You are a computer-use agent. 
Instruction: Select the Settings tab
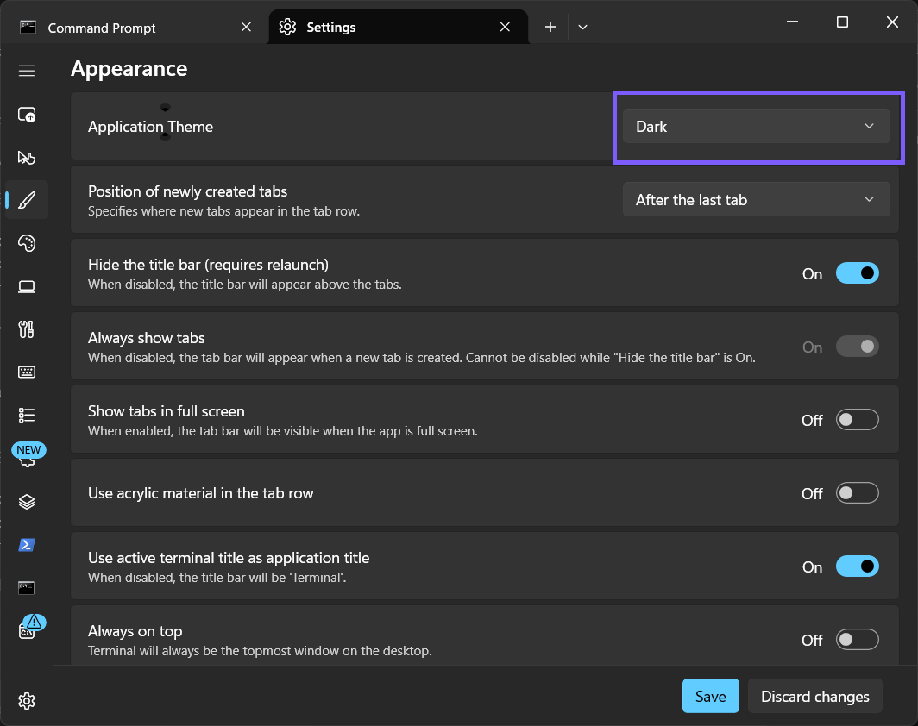click(398, 27)
